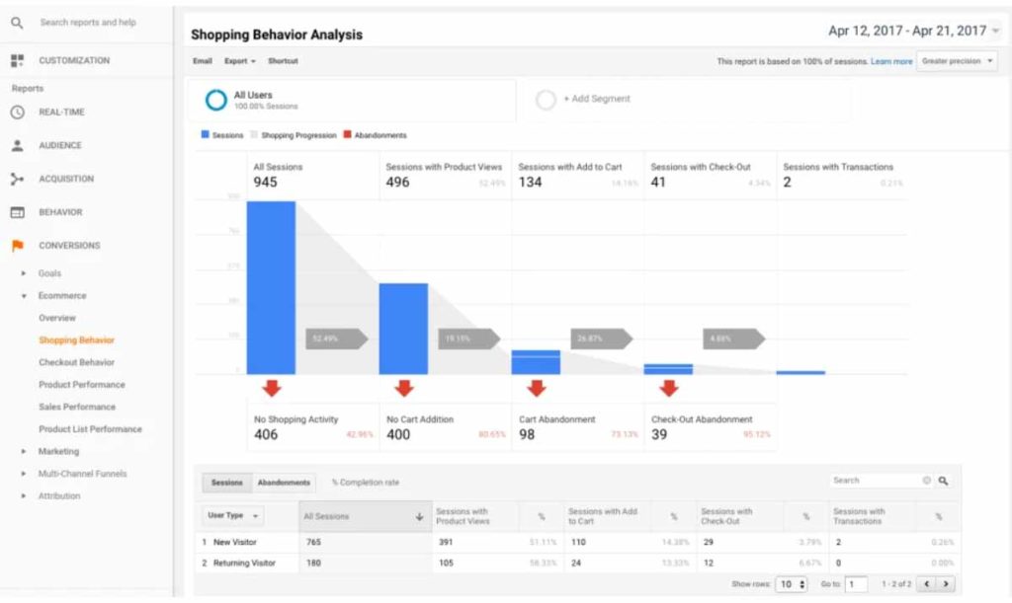Open advanced table filter options
The height and width of the screenshot is (603, 1012).
pos(925,479)
